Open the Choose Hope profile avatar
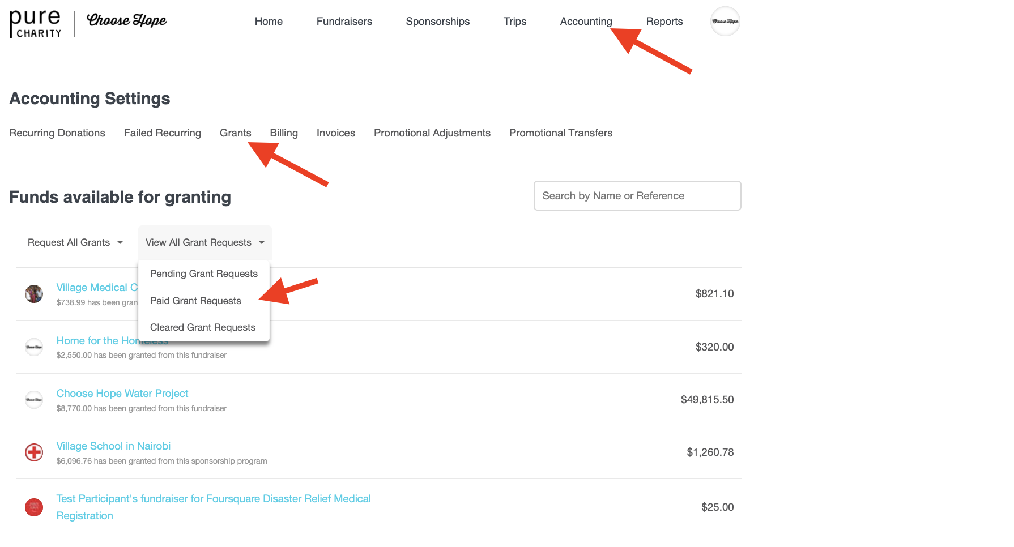 [x=725, y=22]
